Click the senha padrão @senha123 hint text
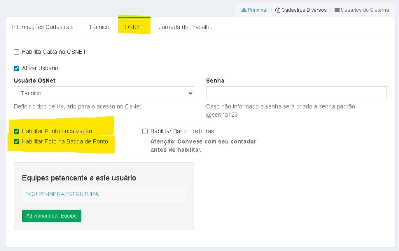The image size is (399, 251). 281,111
